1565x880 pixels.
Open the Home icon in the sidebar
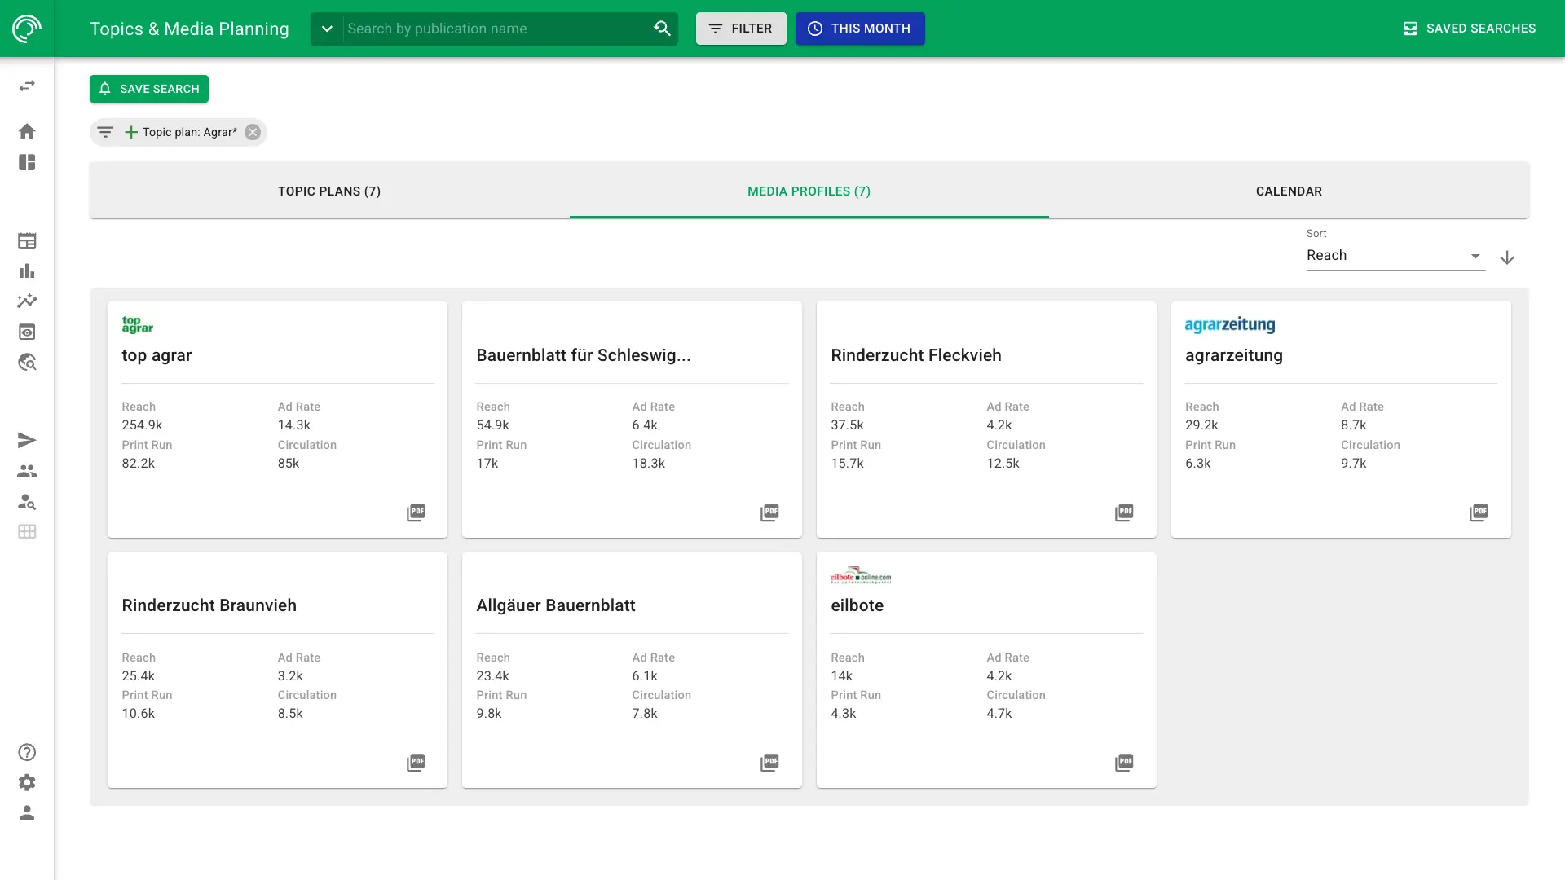(x=27, y=131)
